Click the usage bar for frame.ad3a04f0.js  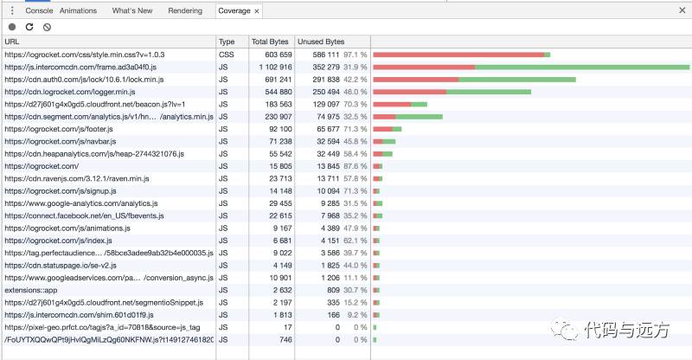(531, 67)
